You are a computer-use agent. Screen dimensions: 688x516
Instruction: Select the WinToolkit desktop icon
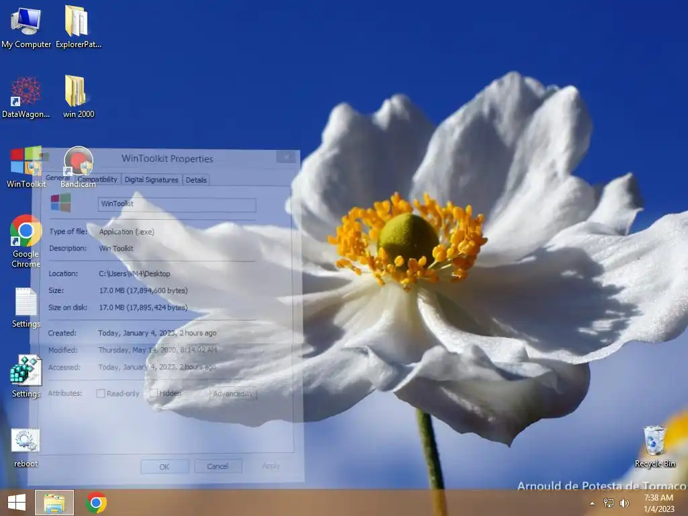(x=26, y=167)
